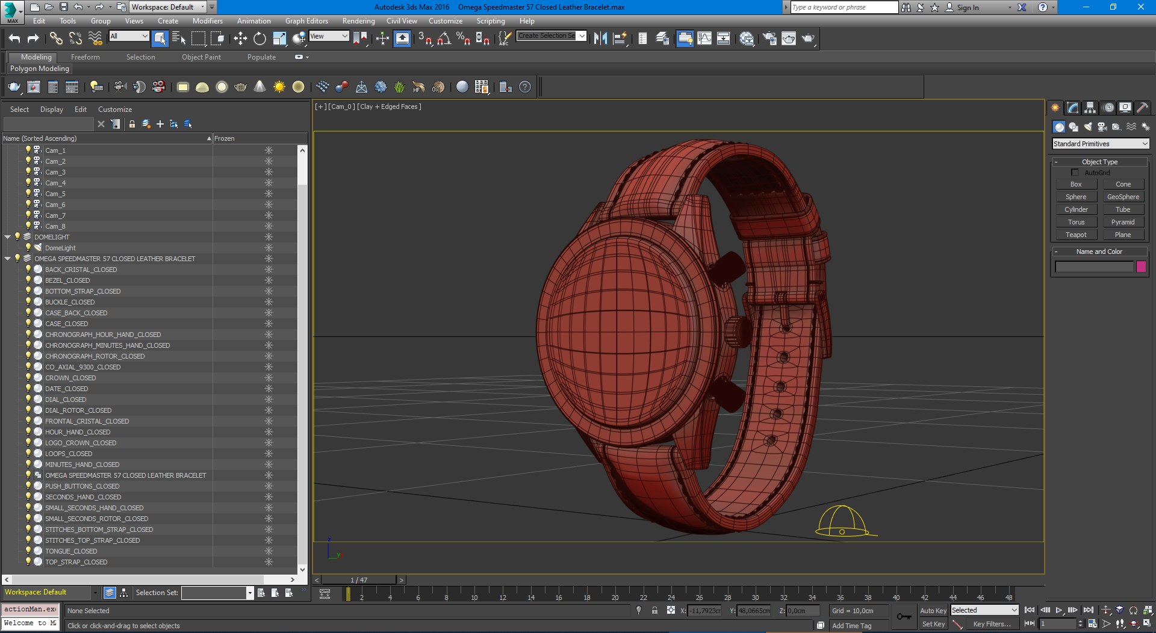This screenshot has height=633, width=1156.
Task: Collapse the DOMELIGHT layer
Action: (x=7, y=237)
